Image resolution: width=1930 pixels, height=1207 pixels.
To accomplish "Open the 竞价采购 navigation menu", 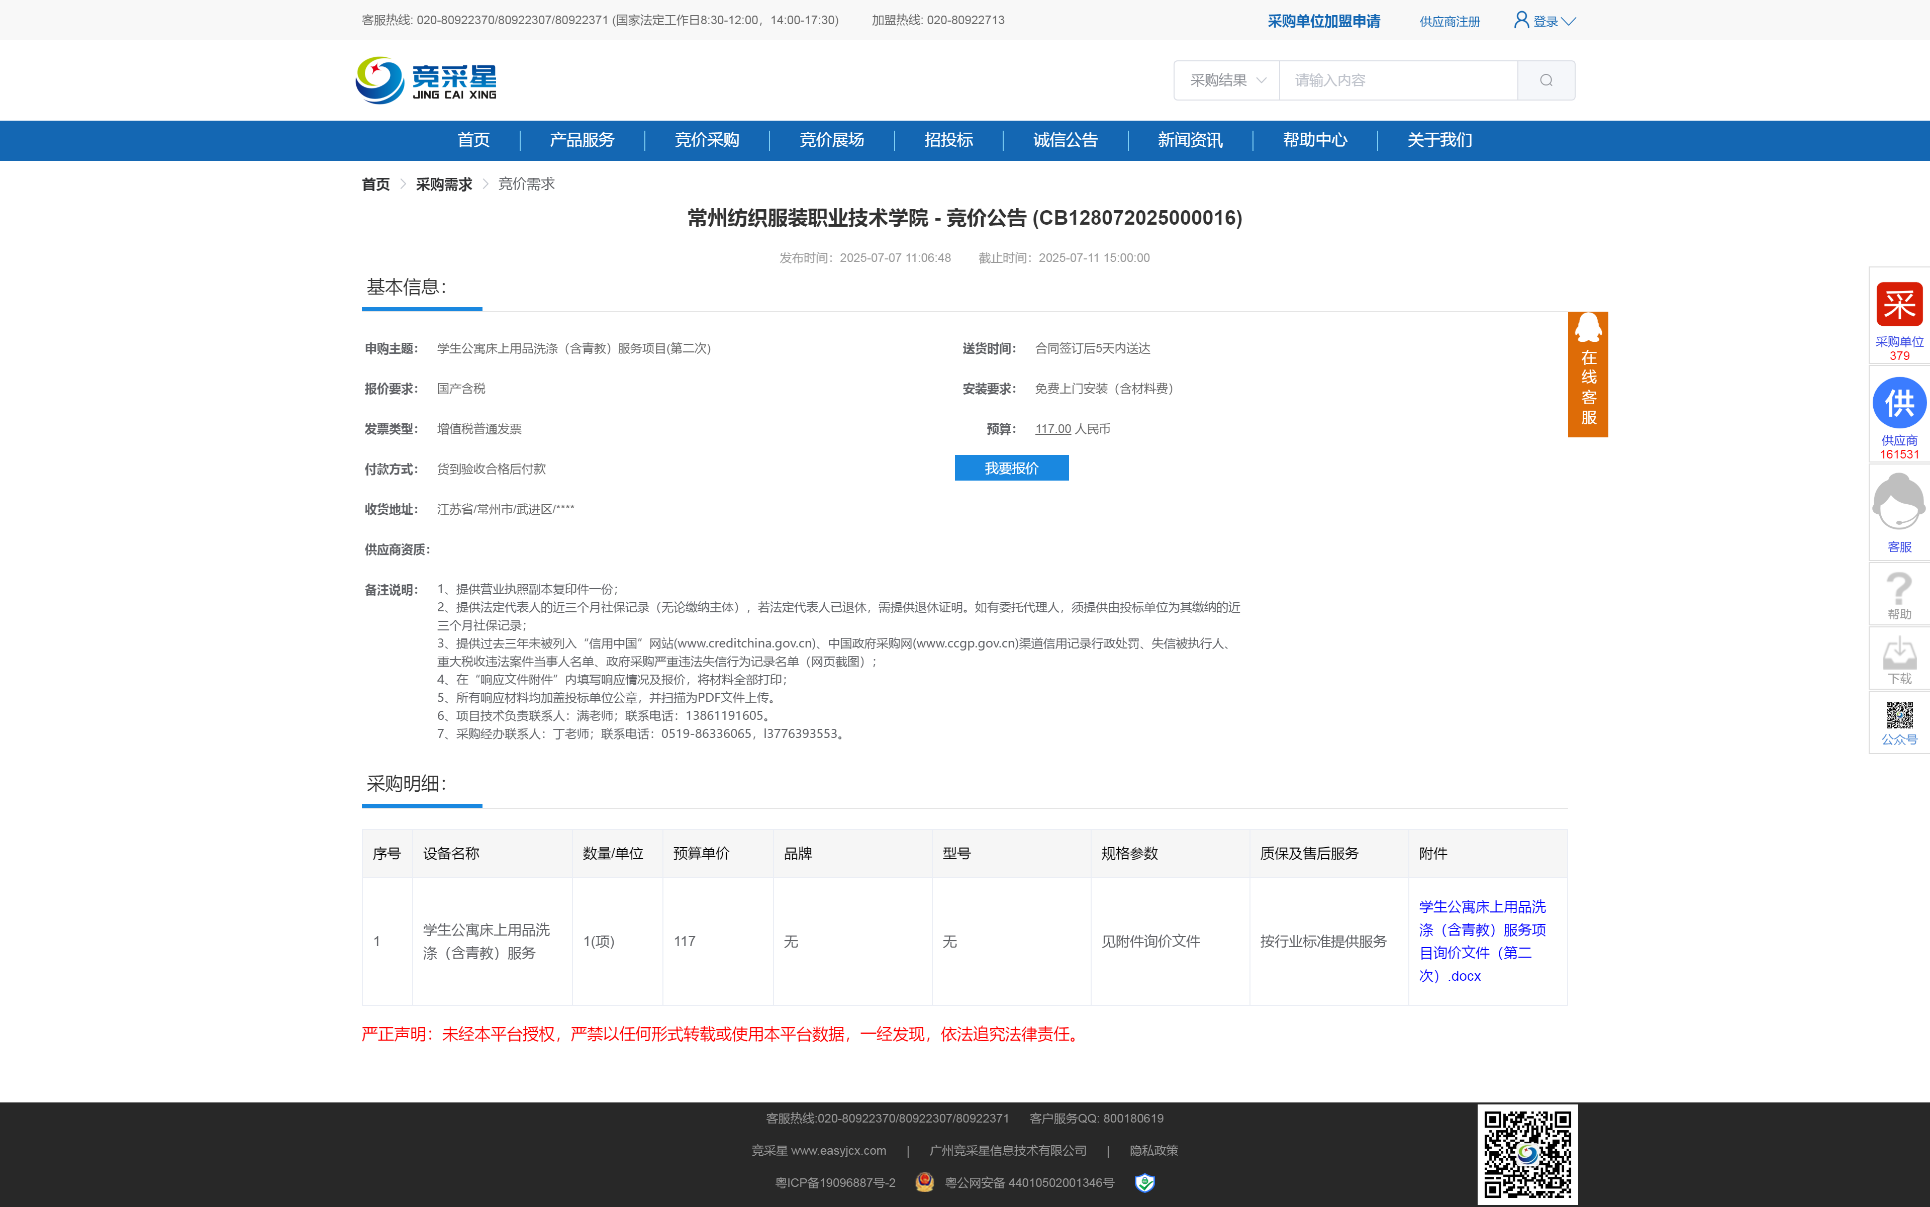I will (706, 140).
